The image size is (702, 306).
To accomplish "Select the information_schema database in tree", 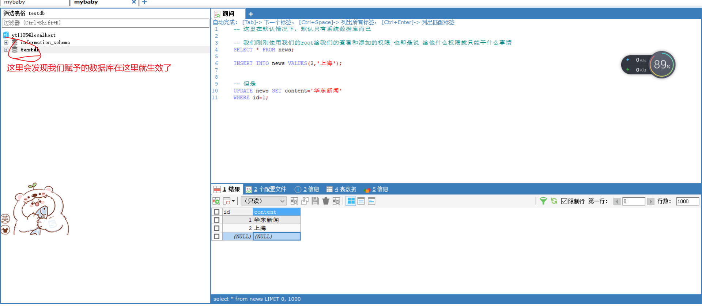I will 45,43.
